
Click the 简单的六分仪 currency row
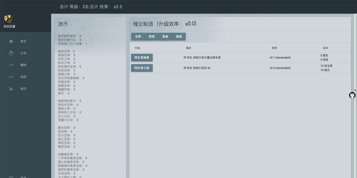pos(70,112)
